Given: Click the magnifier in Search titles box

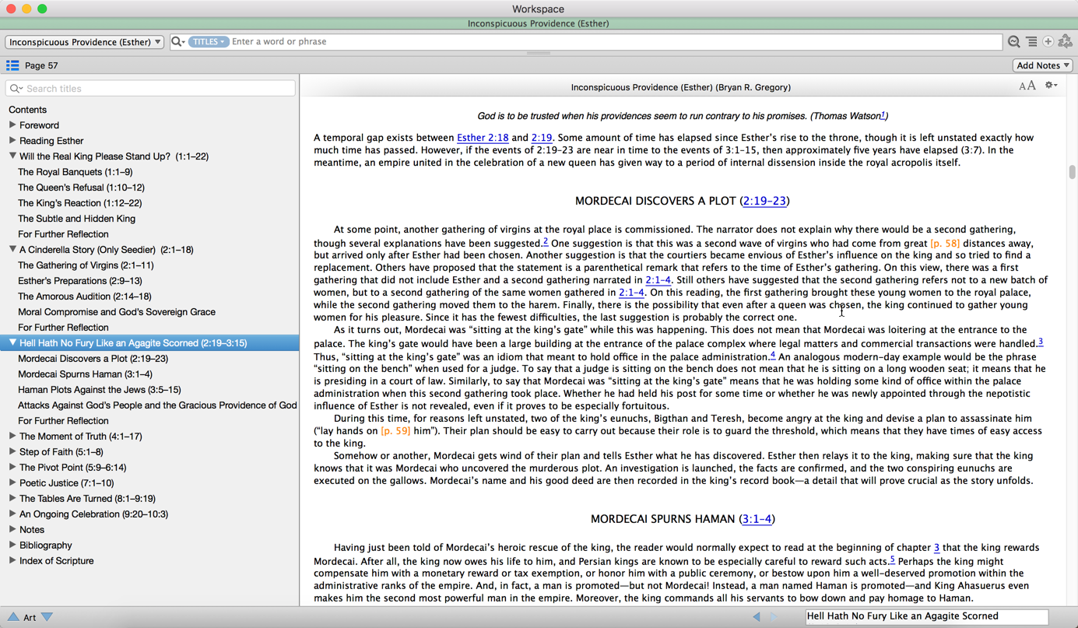Looking at the screenshot, I should click(x=16, y=89).
